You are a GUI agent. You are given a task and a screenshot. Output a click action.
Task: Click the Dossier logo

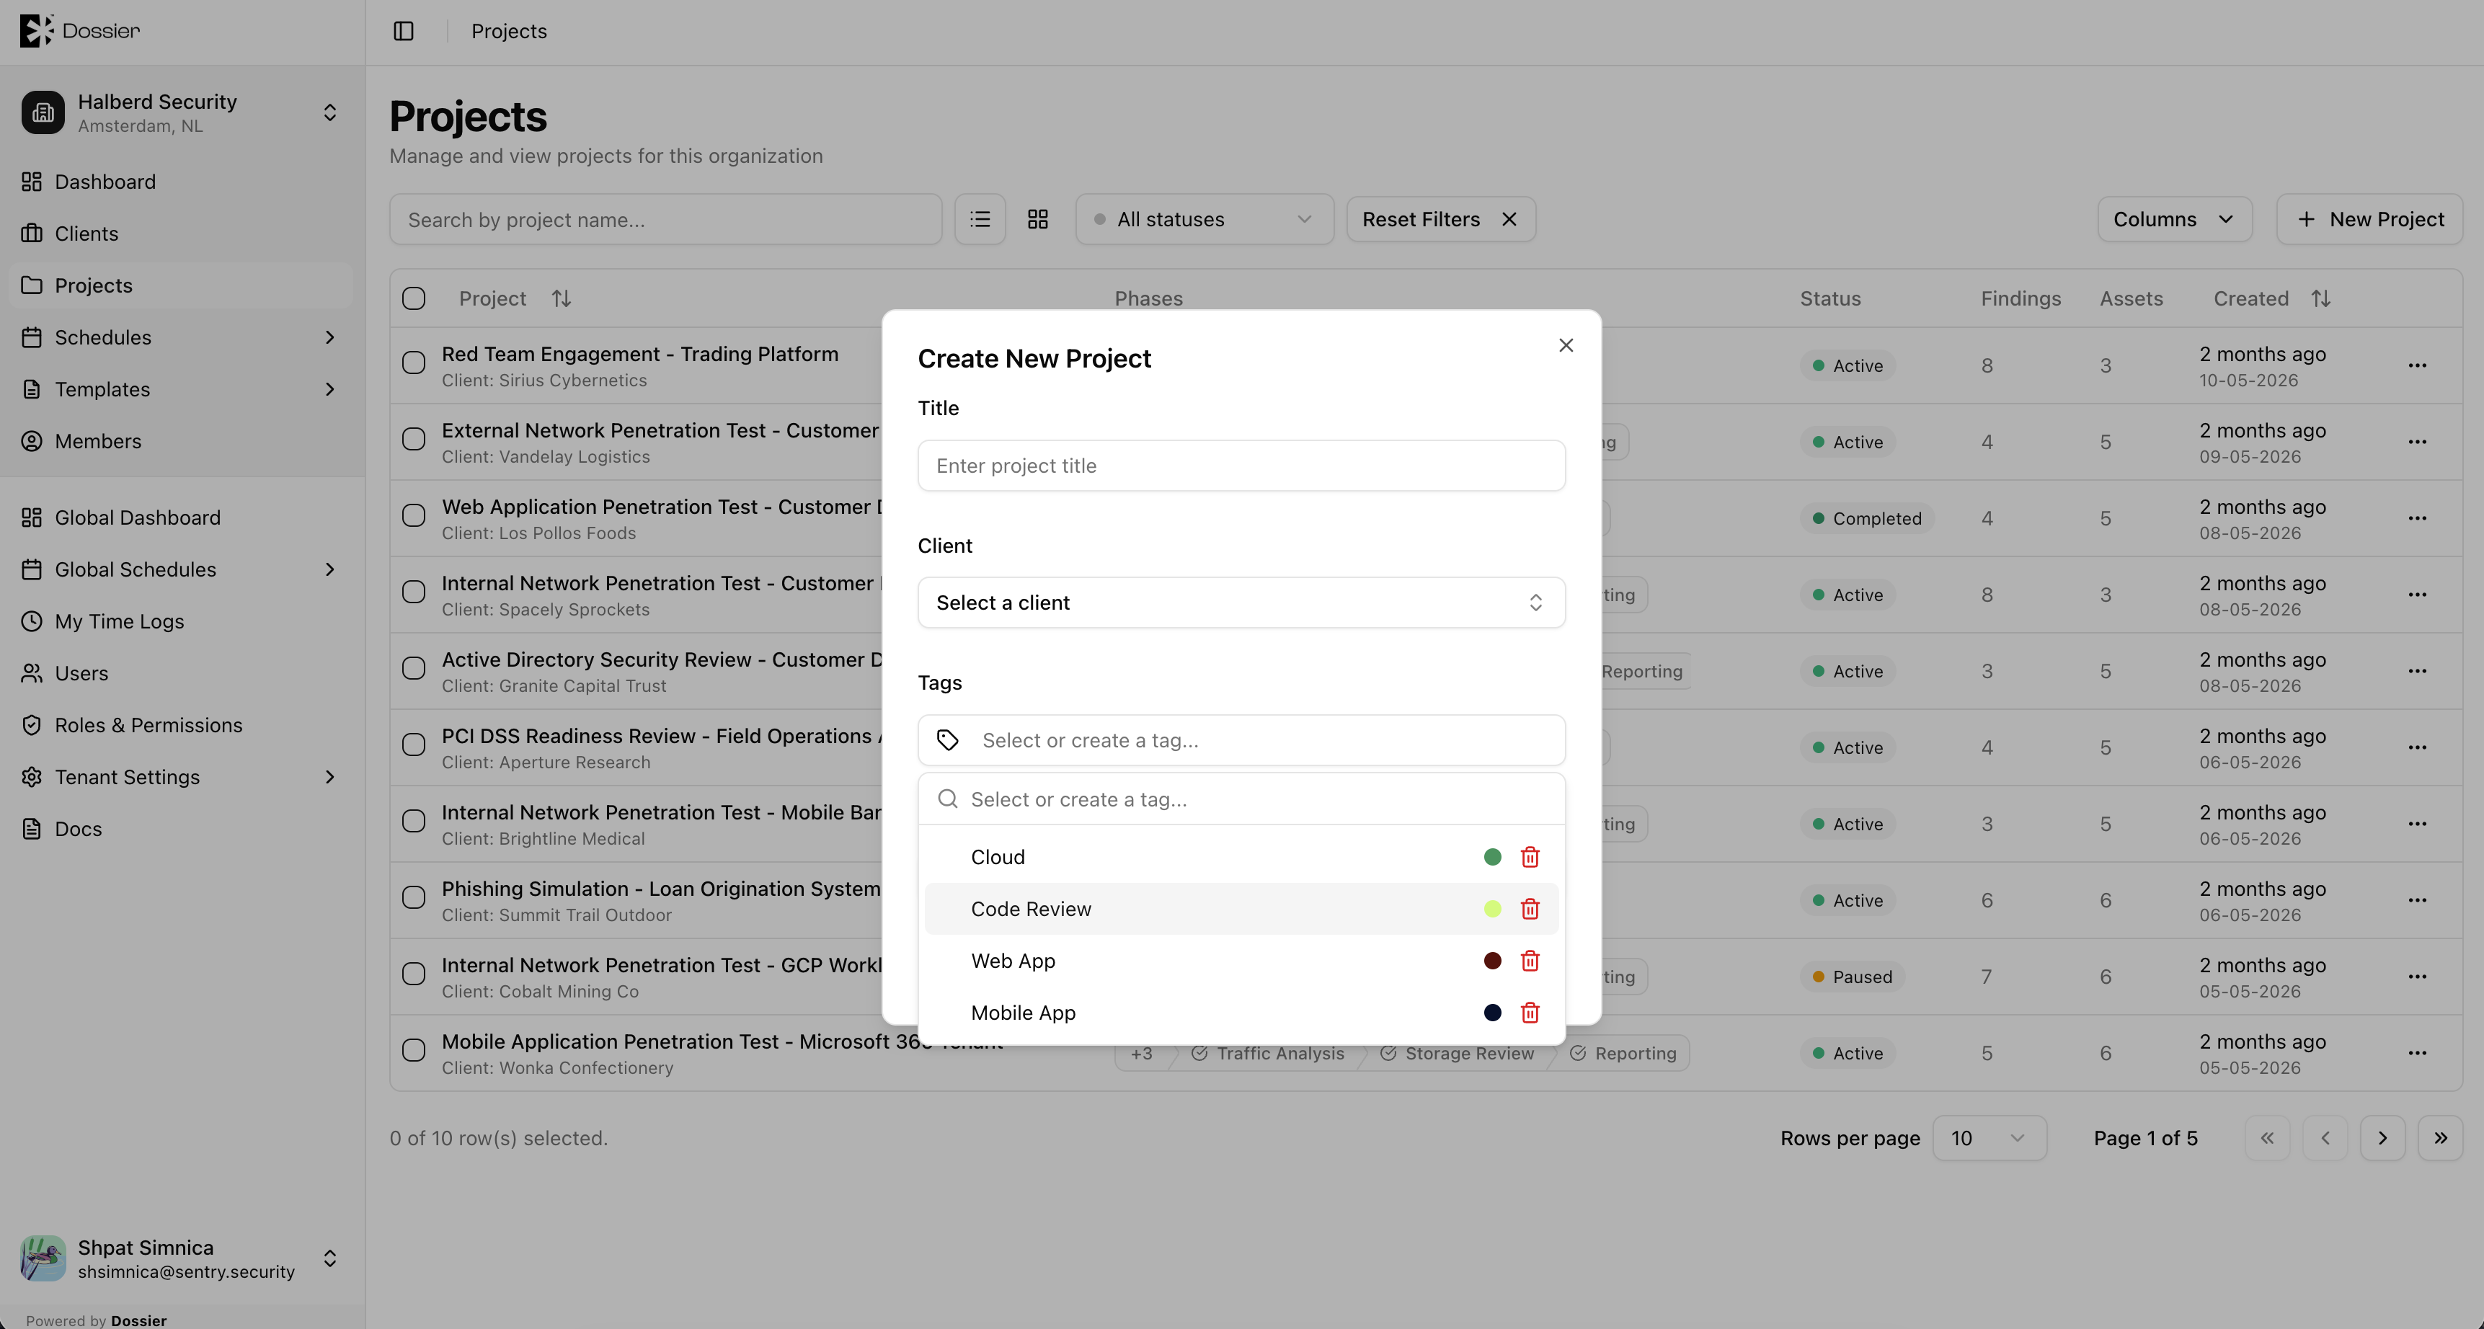coord(79,31)
